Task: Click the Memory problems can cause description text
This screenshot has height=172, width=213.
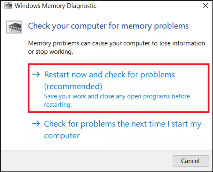Action: point(116,43)
